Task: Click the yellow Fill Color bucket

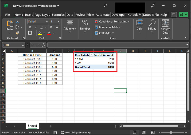Action: 40,33
